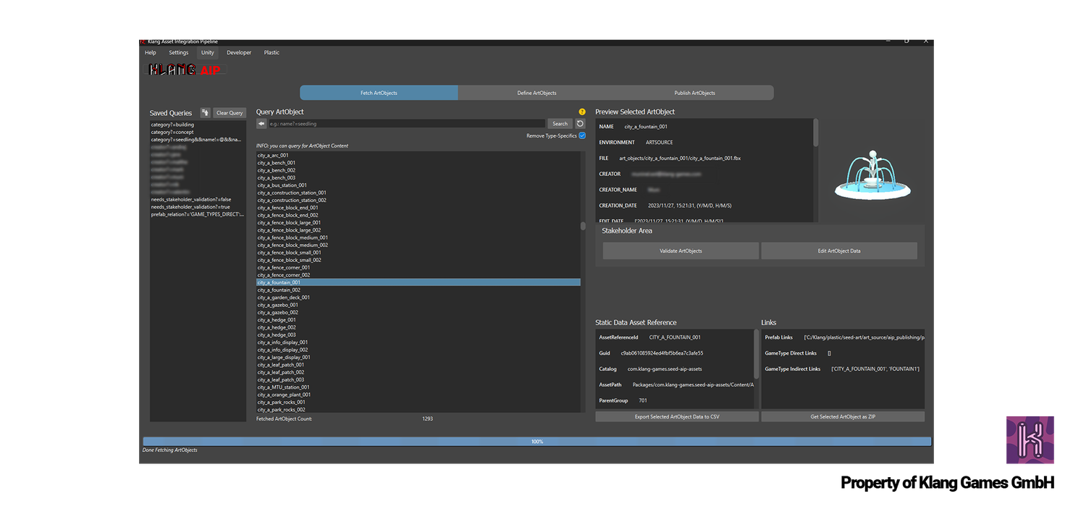This screenshot has height=509, width=1073.
Task: Click the save query icon beside Saved Queries
Action: 205,113
